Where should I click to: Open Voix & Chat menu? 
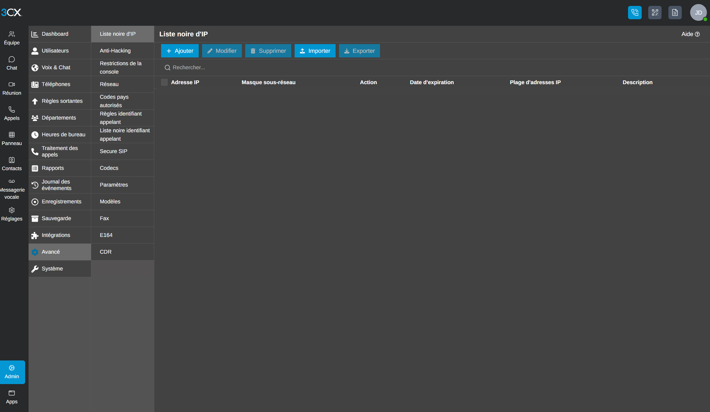[60, 68]
